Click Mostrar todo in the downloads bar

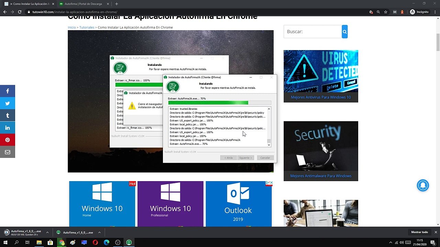coord(419,232)
